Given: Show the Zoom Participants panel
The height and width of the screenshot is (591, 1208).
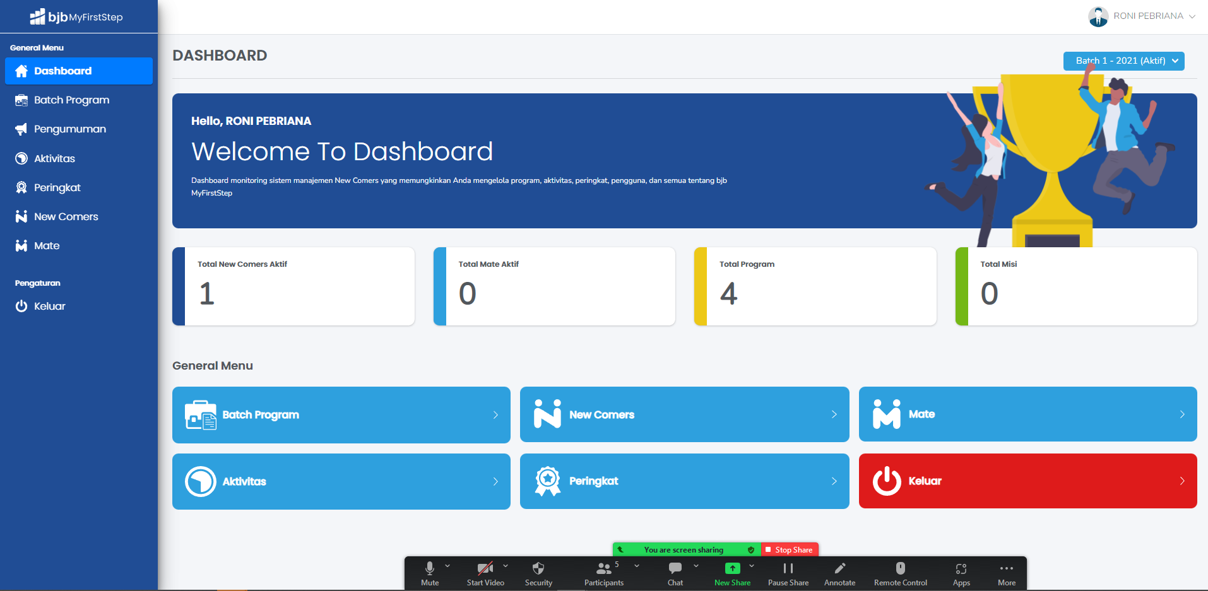Looking at the screenshot, I should pos(604,573).
